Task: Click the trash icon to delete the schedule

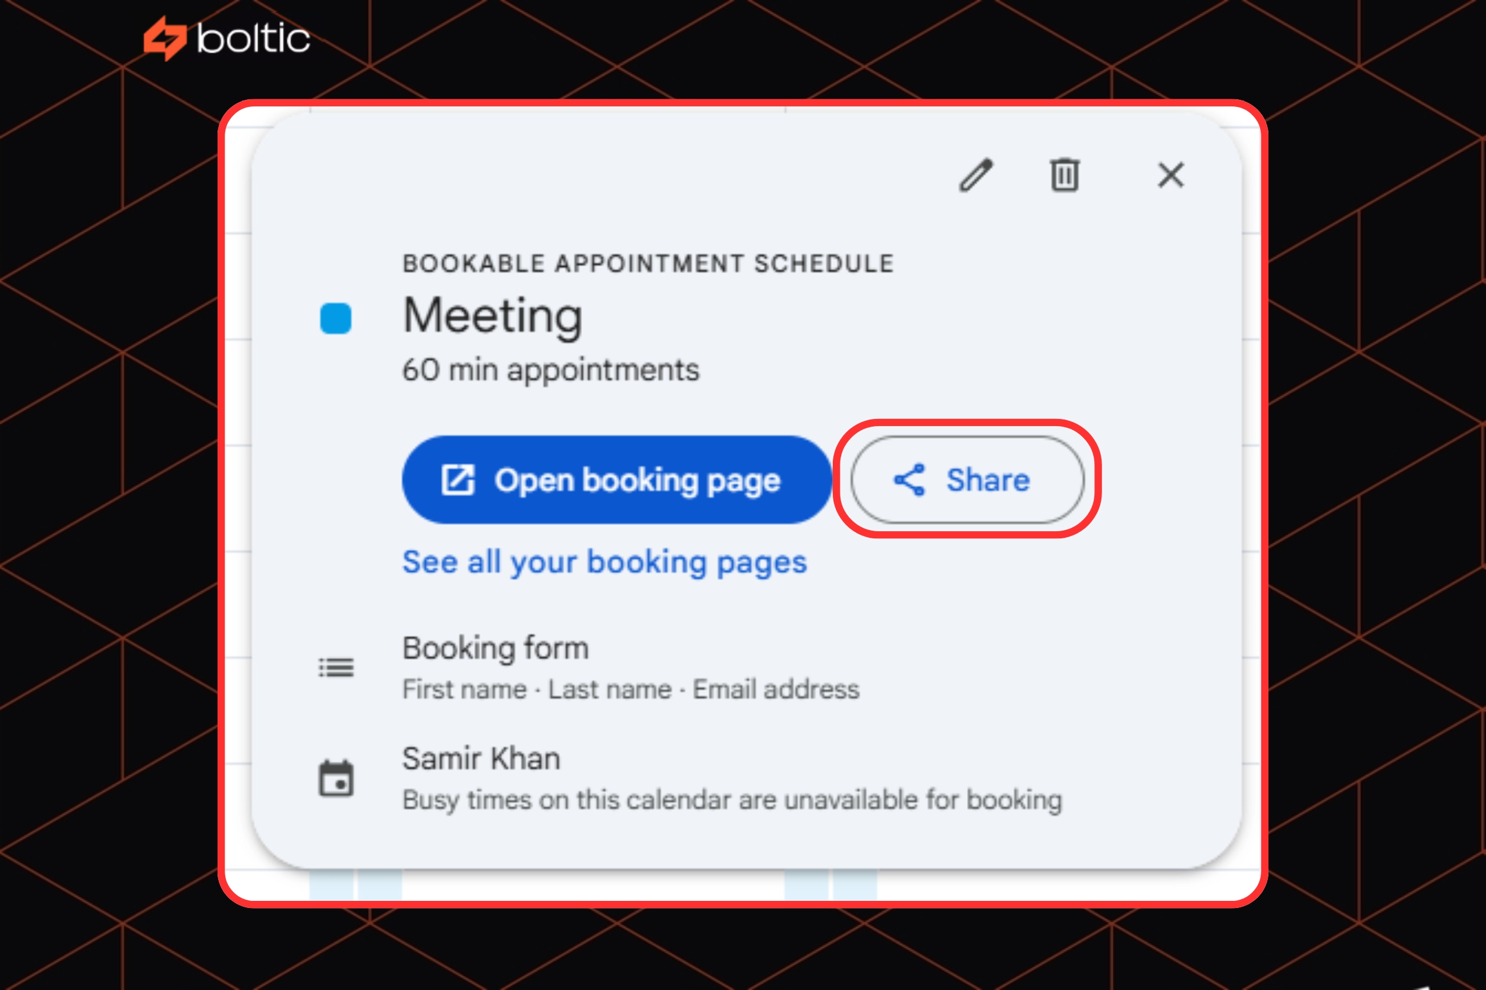Action: (1063, 175)
